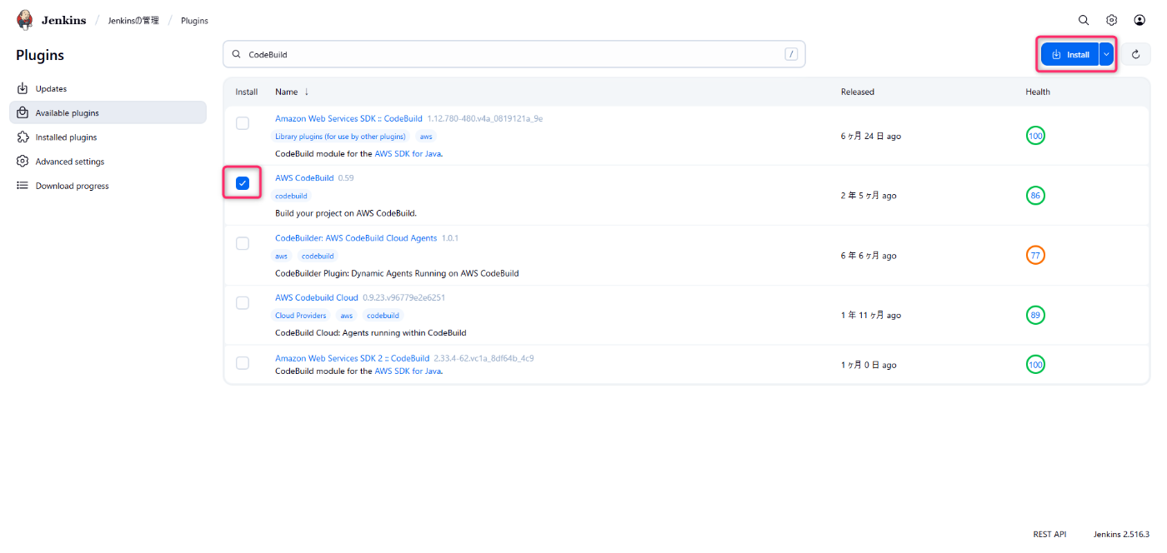Open Manage Jenkins gear icon in header
The width and height of the screenshot is (1167, 553).
pyautogui.click(x=1111, y=20)
